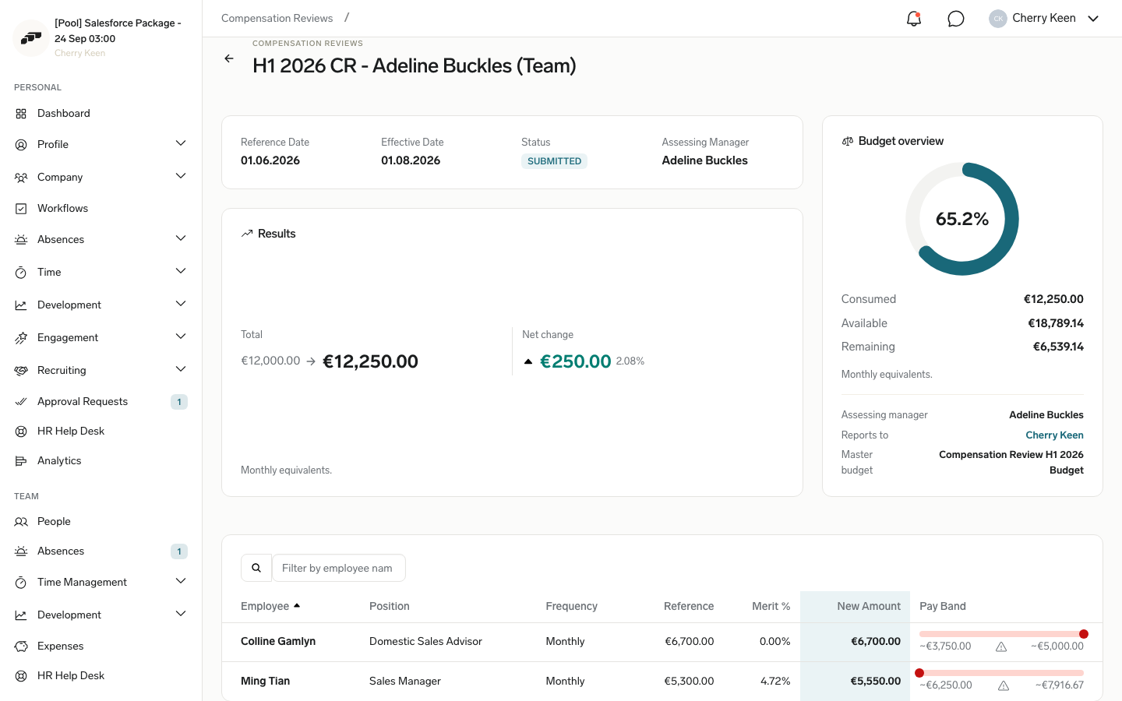Click the Merit % column header
1122x701 pixels.
(771, 606)
